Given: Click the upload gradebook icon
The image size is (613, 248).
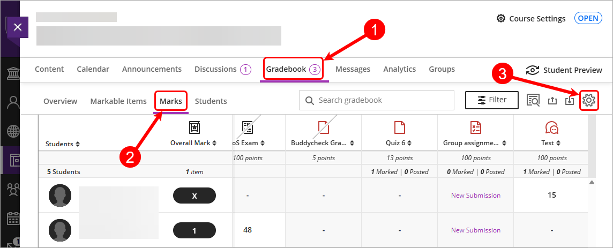Looking at the screenshot, I should pyautogui.click(x=552, y=100).
